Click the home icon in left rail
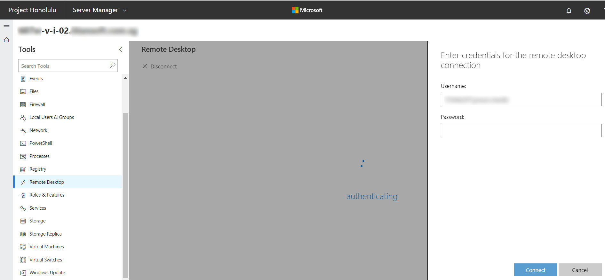Screen dimensions: 605x280 (6, 40)
